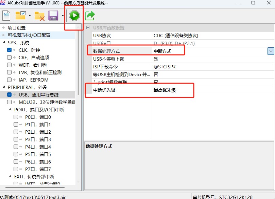Viewport: 275px width, 199px height.
Task: Select the 中断优先级 property label
Action: pos(104,90)
